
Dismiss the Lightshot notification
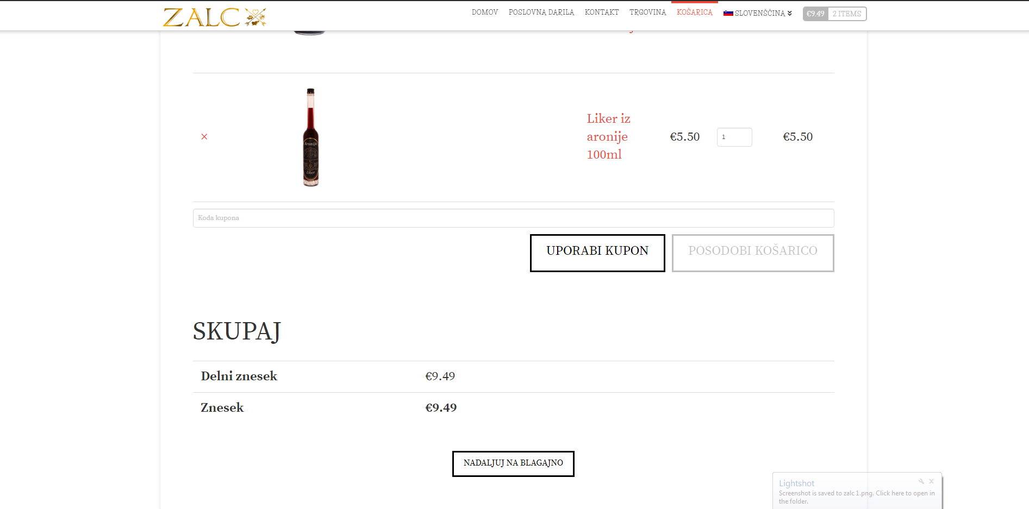(x=931, y=481)
